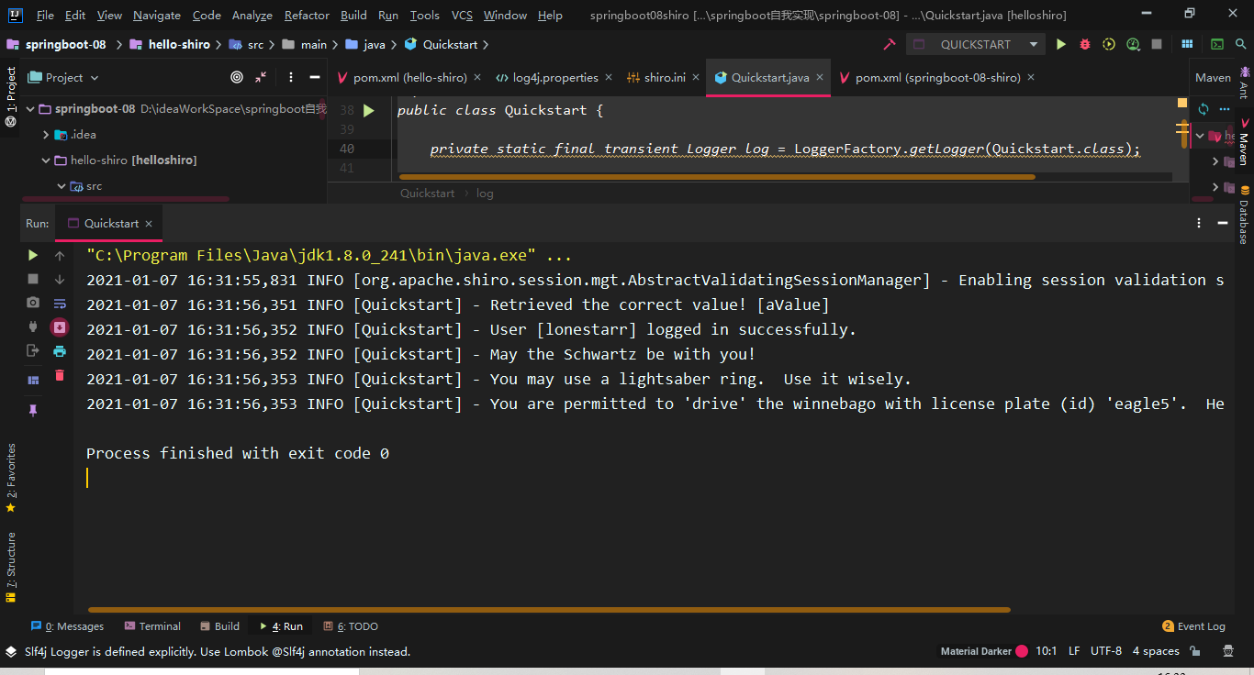Reload Maven projects with the refresh icon
The width and height of the screenshot is (1254, 675).
(1204, 109)
